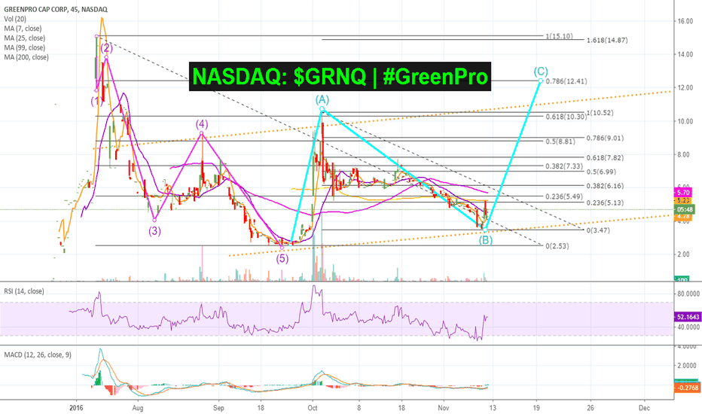Click the 12.00 price axis label
This screenshot has width=702, height=414.
(685, 88)
